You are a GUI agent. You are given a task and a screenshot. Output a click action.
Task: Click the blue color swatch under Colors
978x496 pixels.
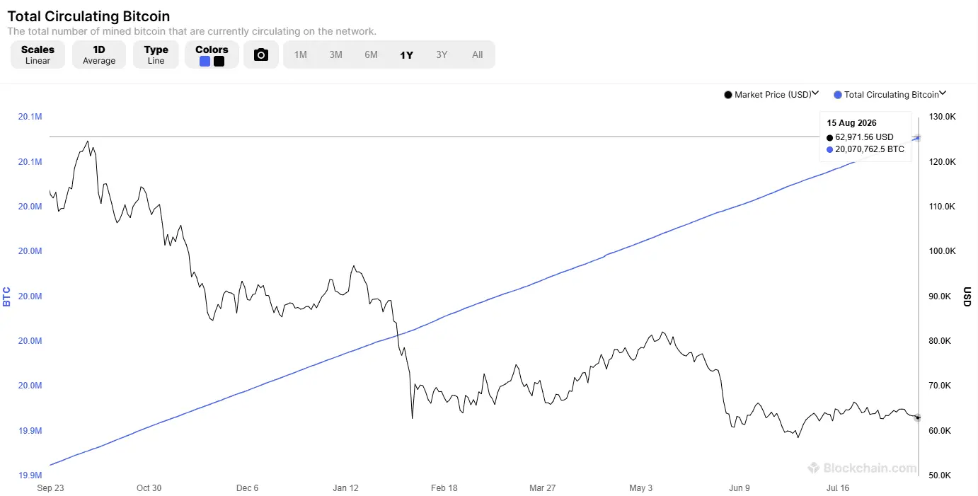(x=205, y=62)
